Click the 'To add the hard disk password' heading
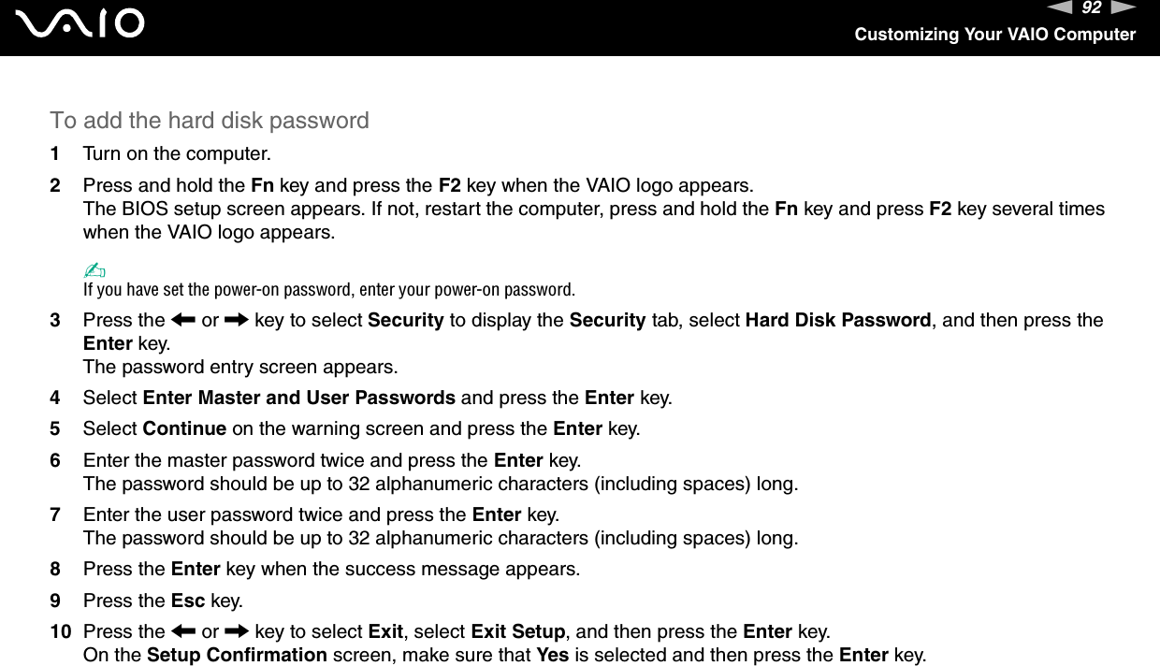The width and height of the screenshot is (1160, 666). [210, 121]
